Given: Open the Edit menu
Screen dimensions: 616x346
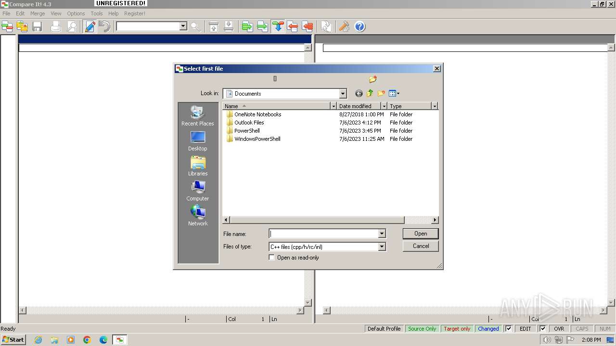Looking at the screenshot, I should (20, 13).
